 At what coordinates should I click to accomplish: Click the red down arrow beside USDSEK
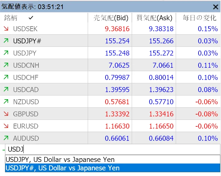(x=6, y=29)
